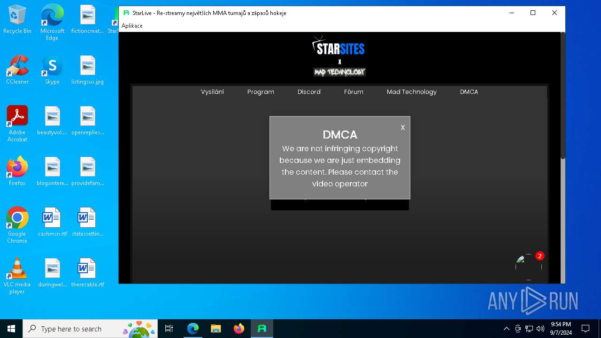The width and height of the screenshot is (601, 338).
Task: Open the network tray icon
Action: (x=529, y=329)
